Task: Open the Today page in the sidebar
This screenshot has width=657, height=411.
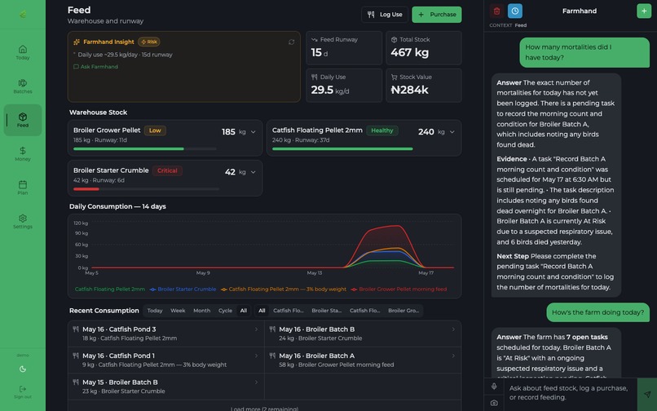Action: click(x=23, y=52)
